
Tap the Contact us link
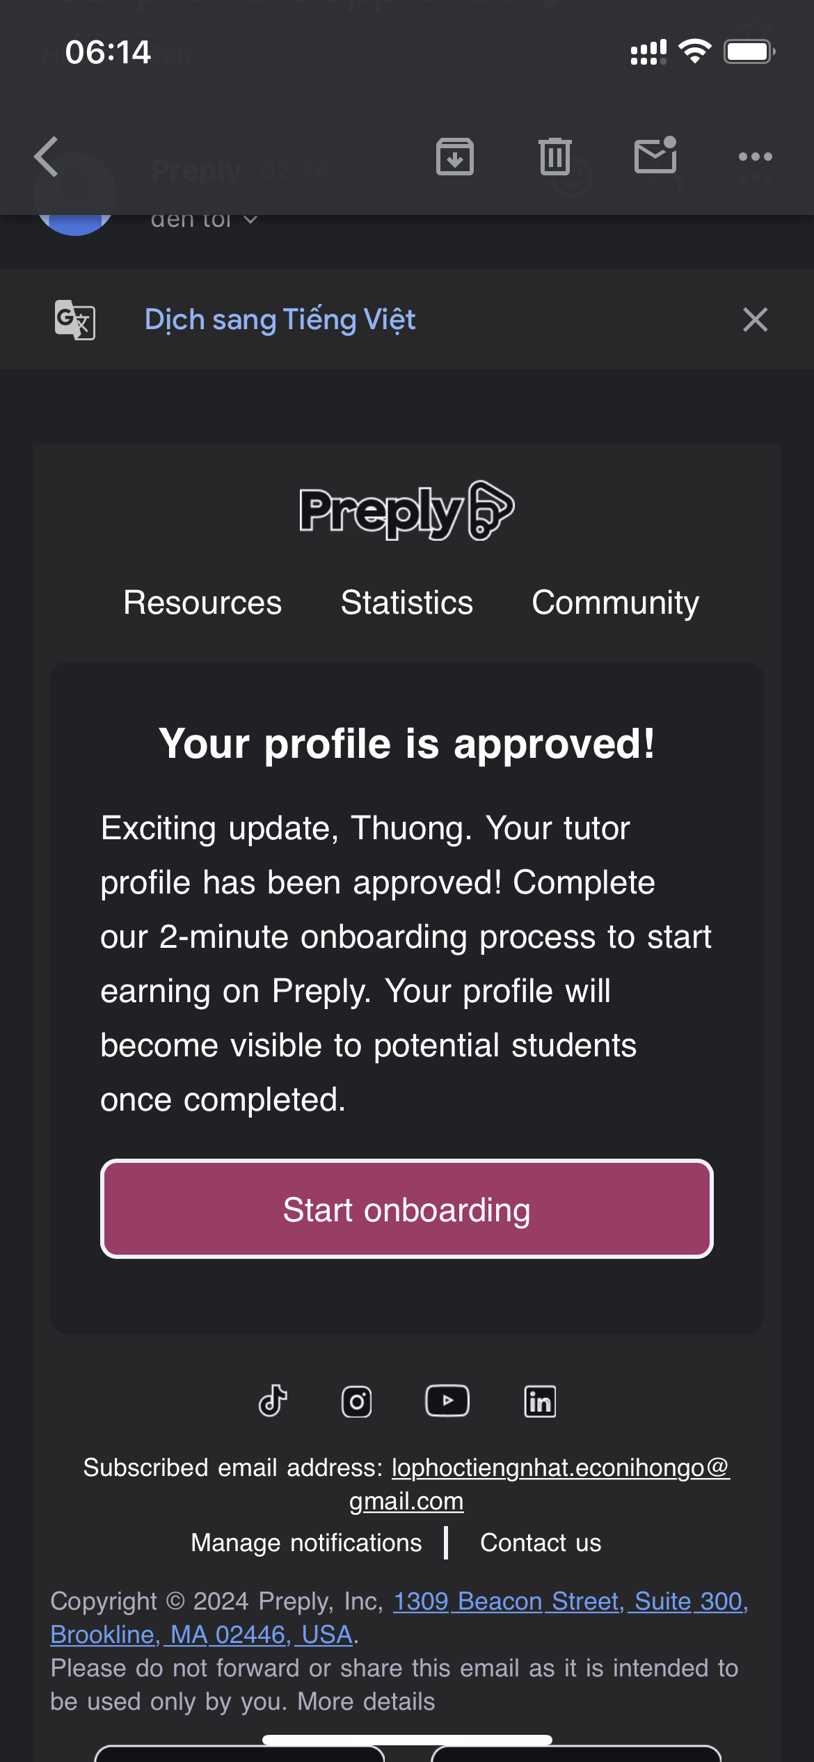(541, 1543)
